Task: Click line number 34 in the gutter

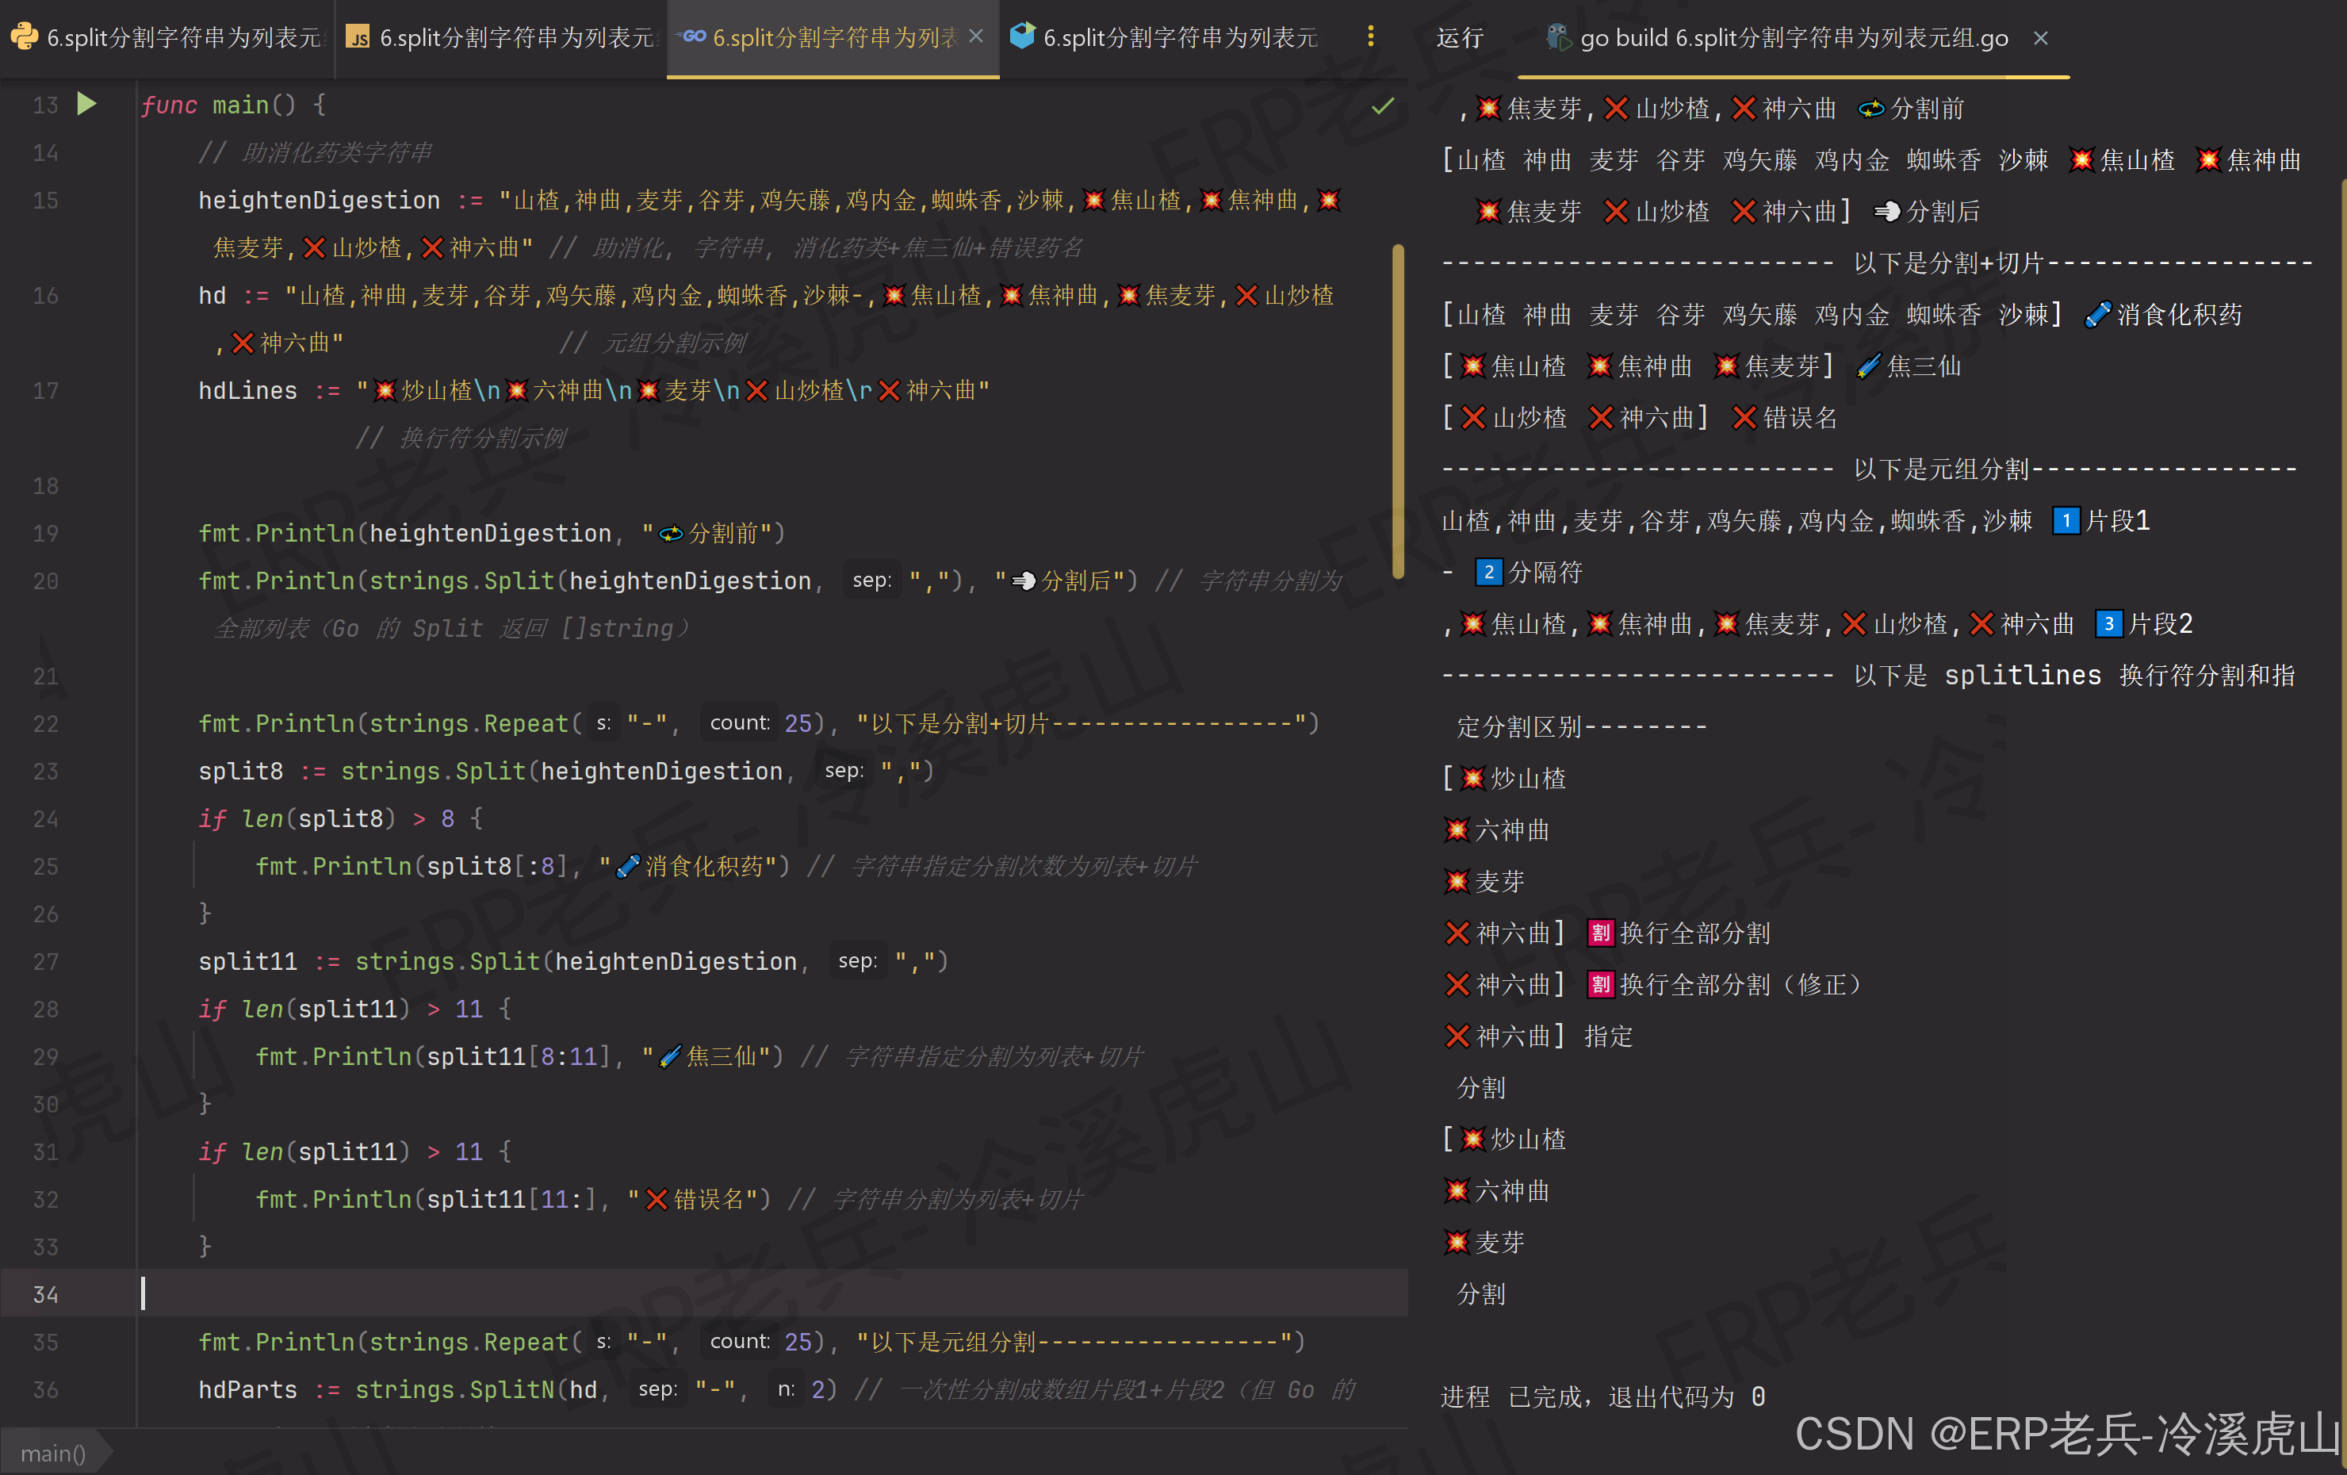Action: (45, 1293)
